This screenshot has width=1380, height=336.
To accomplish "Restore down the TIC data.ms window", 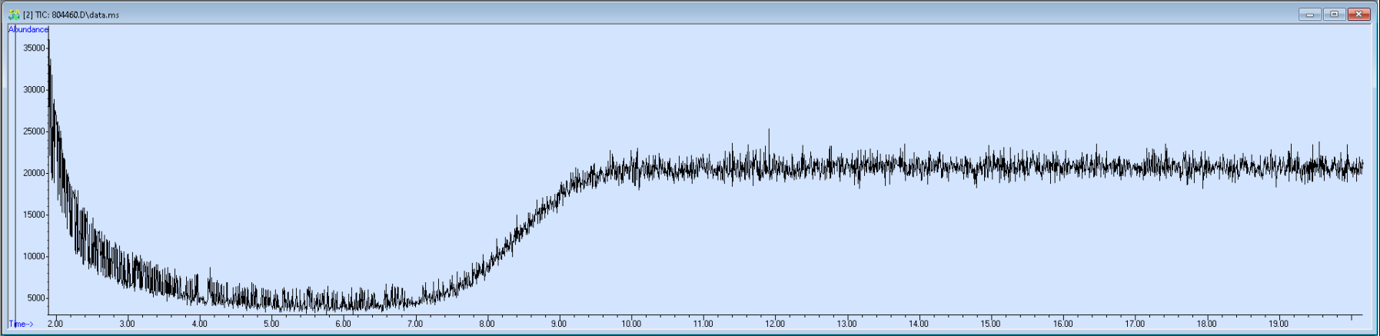I will (x=1334, y=14).
